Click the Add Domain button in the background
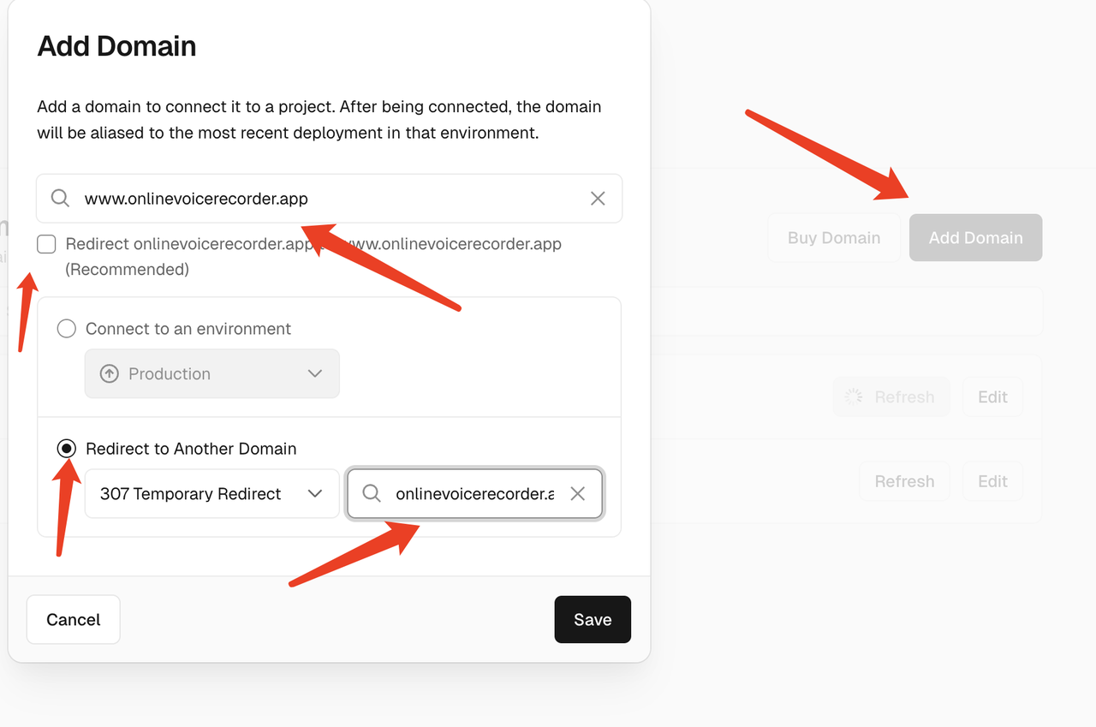This screenshot has height=727, width=1096. (975, 238)
